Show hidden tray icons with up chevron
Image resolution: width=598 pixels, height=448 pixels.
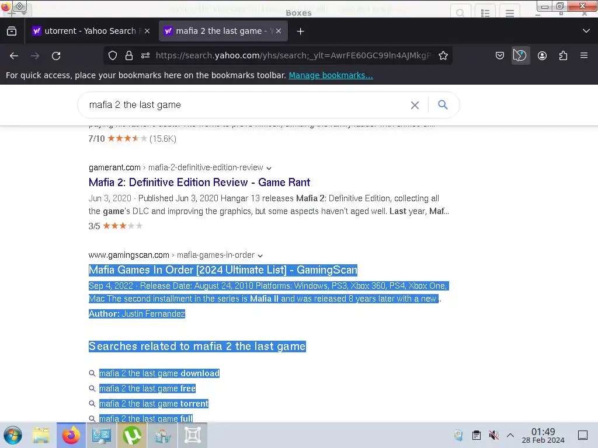[x=510, y=435]
